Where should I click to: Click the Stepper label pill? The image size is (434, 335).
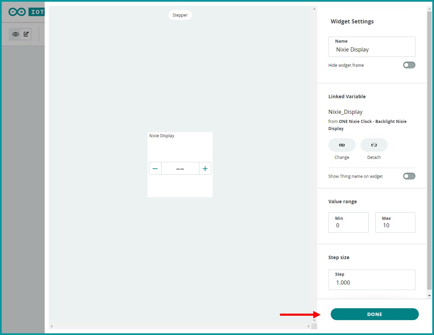(x=180, y=15)
